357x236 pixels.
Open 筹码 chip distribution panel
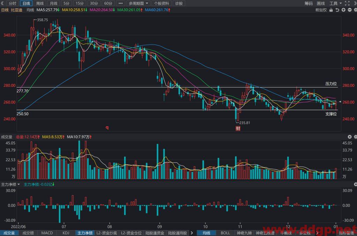[x=309, y=3]
